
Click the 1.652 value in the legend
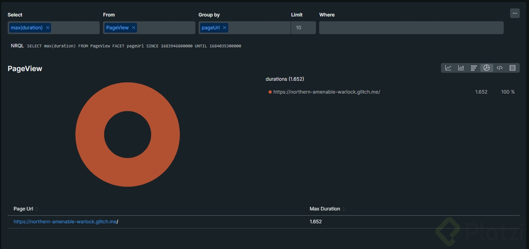pyautogui.click(x=481, y=92)
